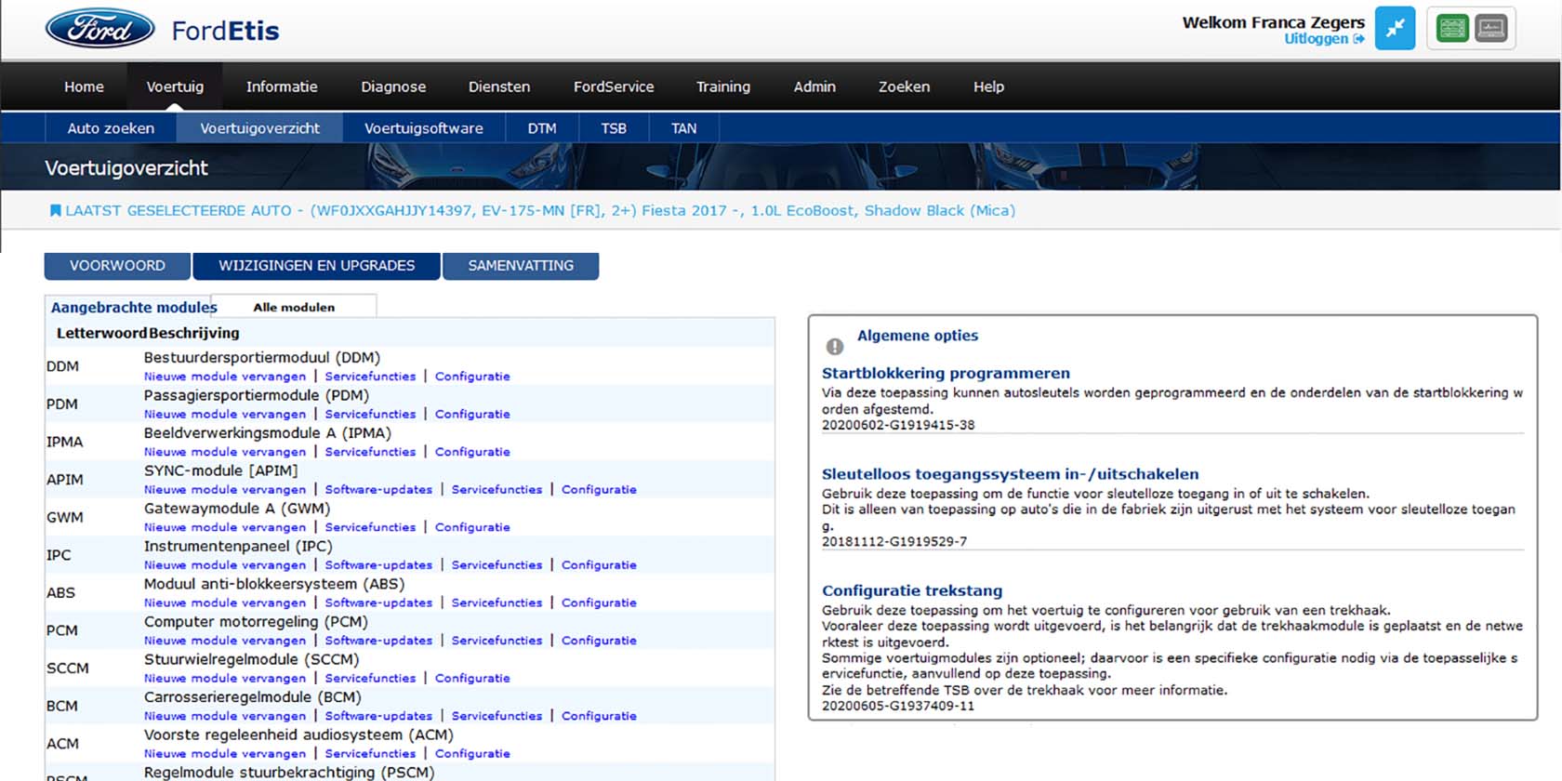Switch to Aangebrachte modules tab
1562x781 pixels.
click(x=133, y=307)
